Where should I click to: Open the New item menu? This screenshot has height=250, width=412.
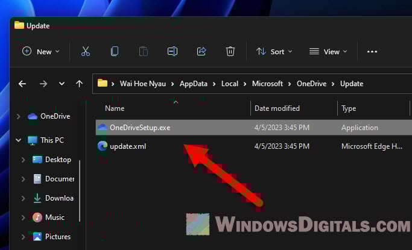coord(41,51)
